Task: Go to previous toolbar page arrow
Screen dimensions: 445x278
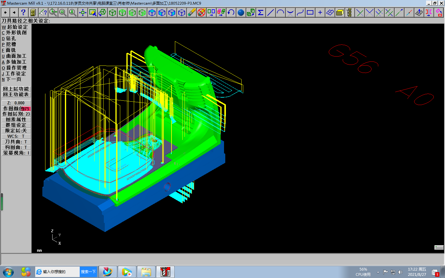Action: (5, 13)
